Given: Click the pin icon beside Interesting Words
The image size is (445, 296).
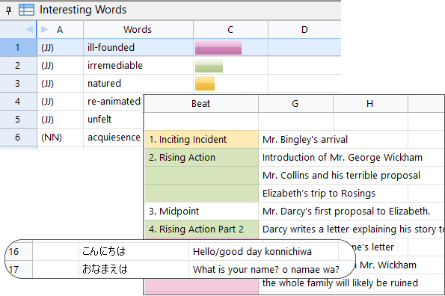Looking at the screenshot, I should 9,10.
